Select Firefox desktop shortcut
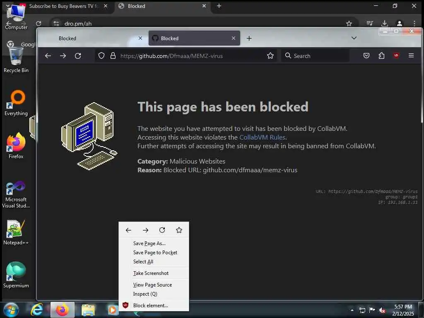The width and height of the screenshot is (424, 318). pyautogui.click(x=16, y=145)
